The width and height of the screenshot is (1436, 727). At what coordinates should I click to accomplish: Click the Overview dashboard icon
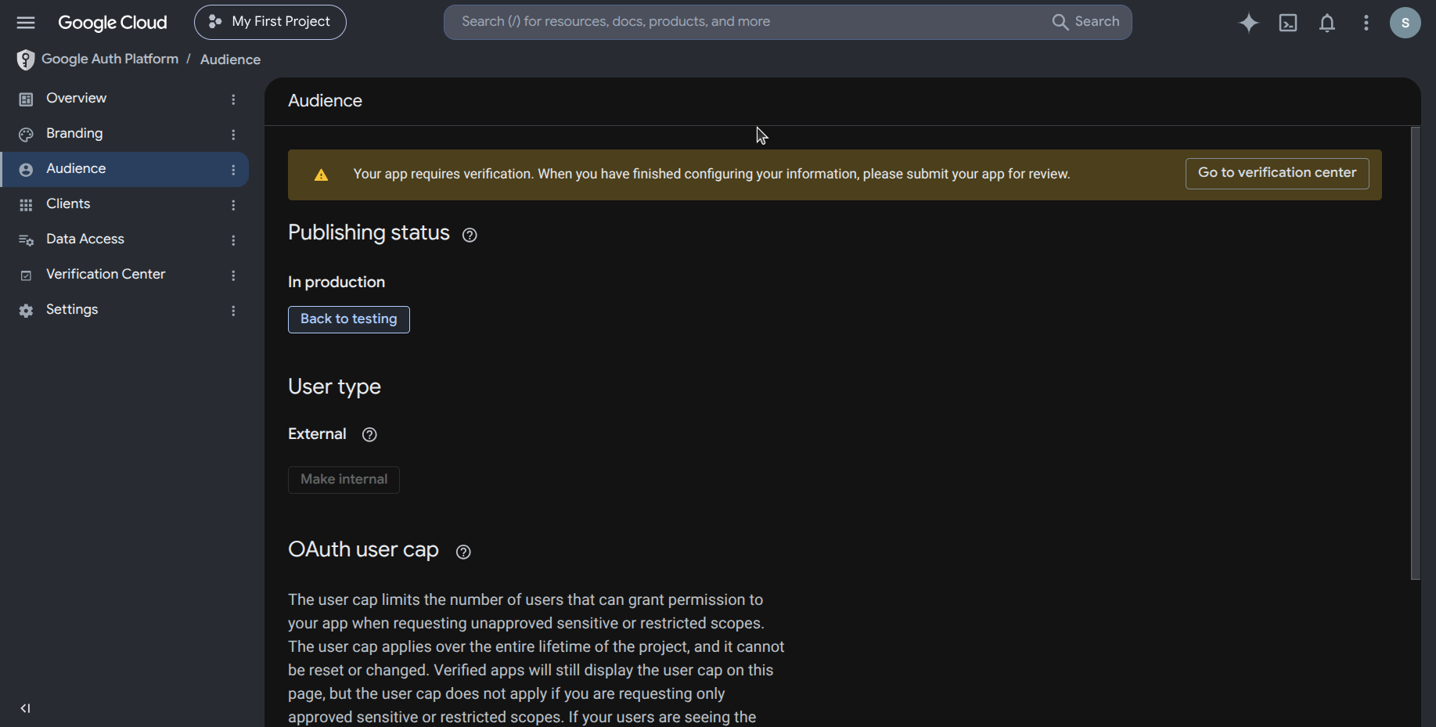(26, 99)
